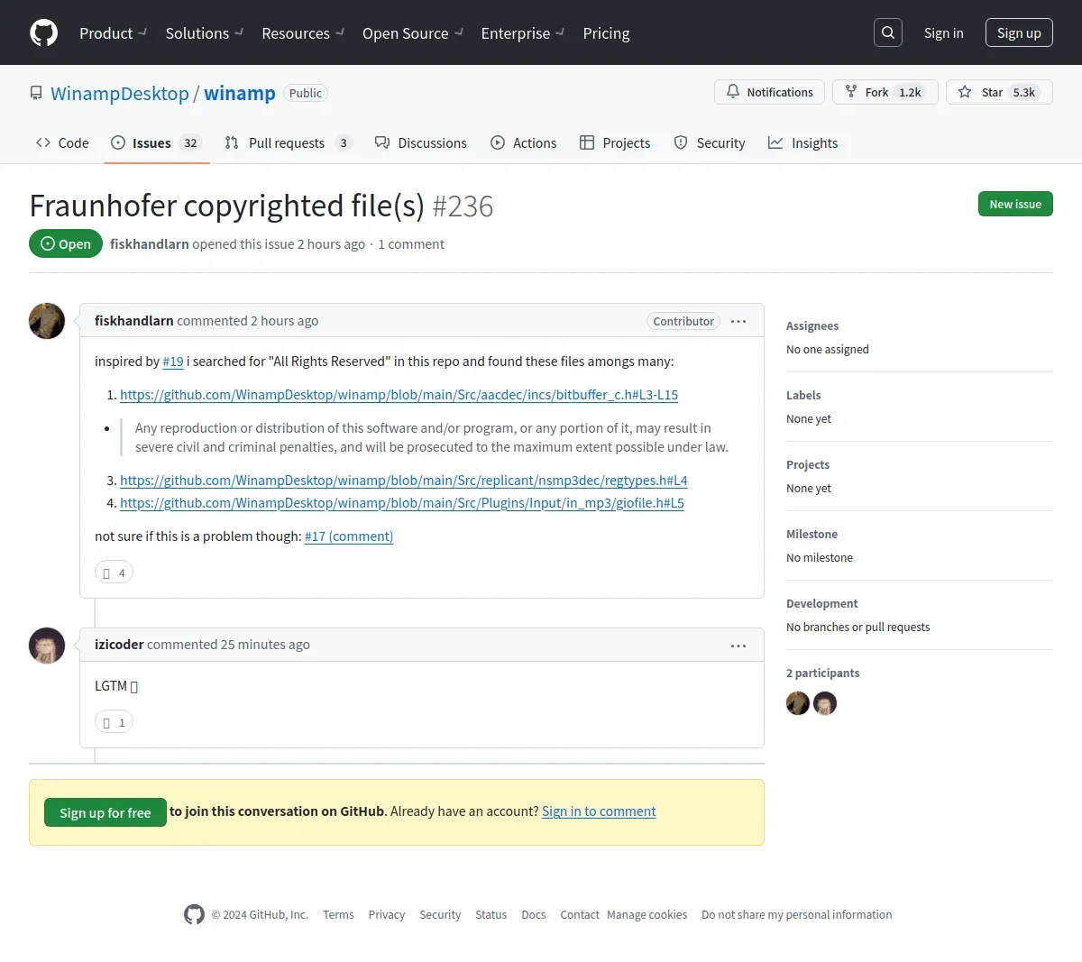Viewport: 1082px width, 962px height.
Task: Expand the Solutions menu
Action: [x=204, y=33]
